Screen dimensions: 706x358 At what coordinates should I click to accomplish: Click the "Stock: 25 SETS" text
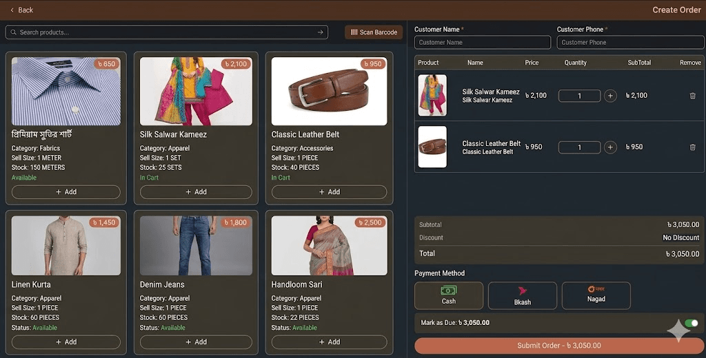161,167
